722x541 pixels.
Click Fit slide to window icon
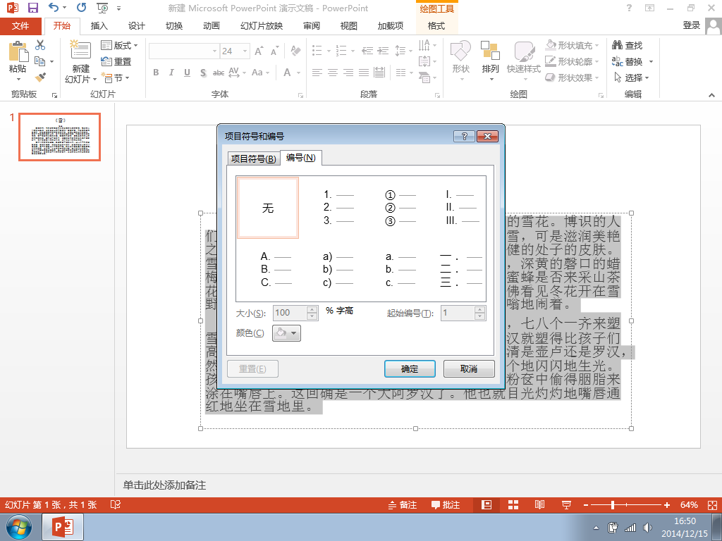(x=712, y=505)
